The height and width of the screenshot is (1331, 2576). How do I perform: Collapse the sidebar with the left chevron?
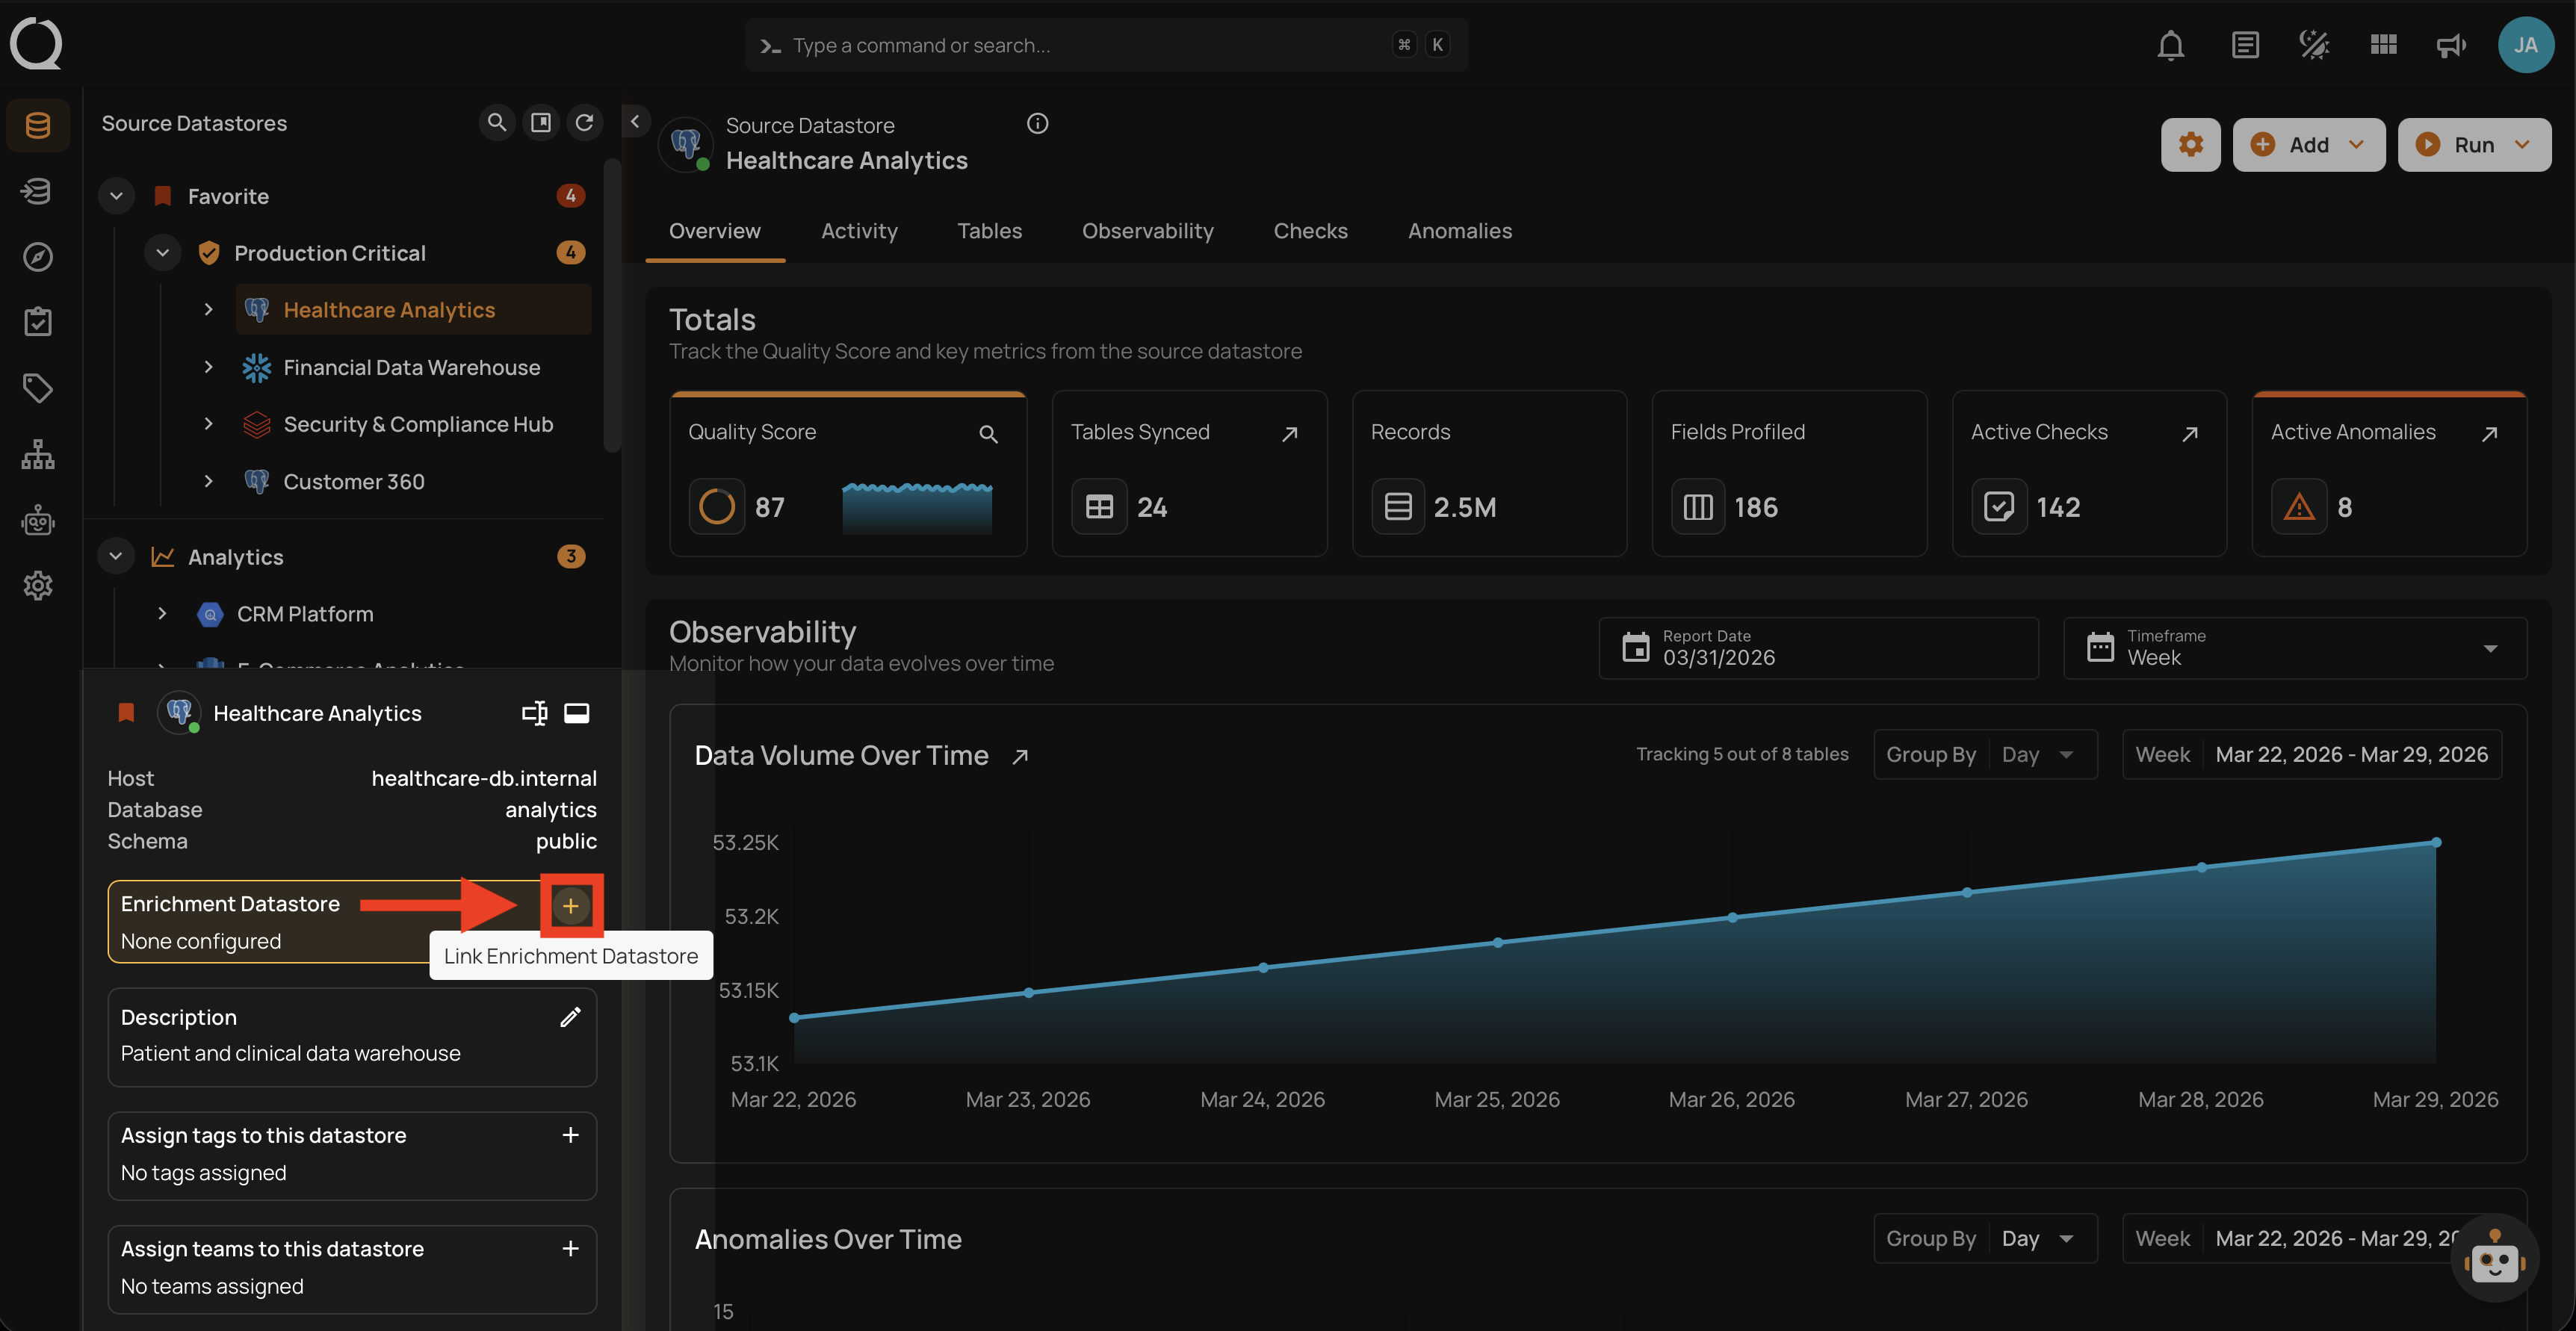[x=635, y=121]
